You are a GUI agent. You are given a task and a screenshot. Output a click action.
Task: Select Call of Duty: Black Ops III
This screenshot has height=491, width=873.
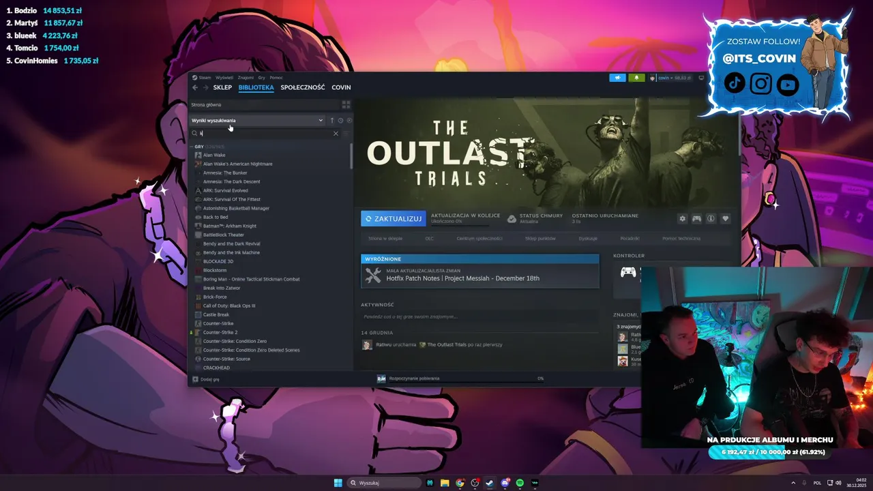(x=229, y=306)
